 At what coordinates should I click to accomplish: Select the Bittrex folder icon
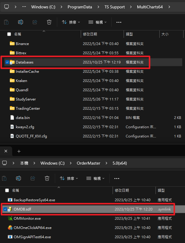click(12, 53)
